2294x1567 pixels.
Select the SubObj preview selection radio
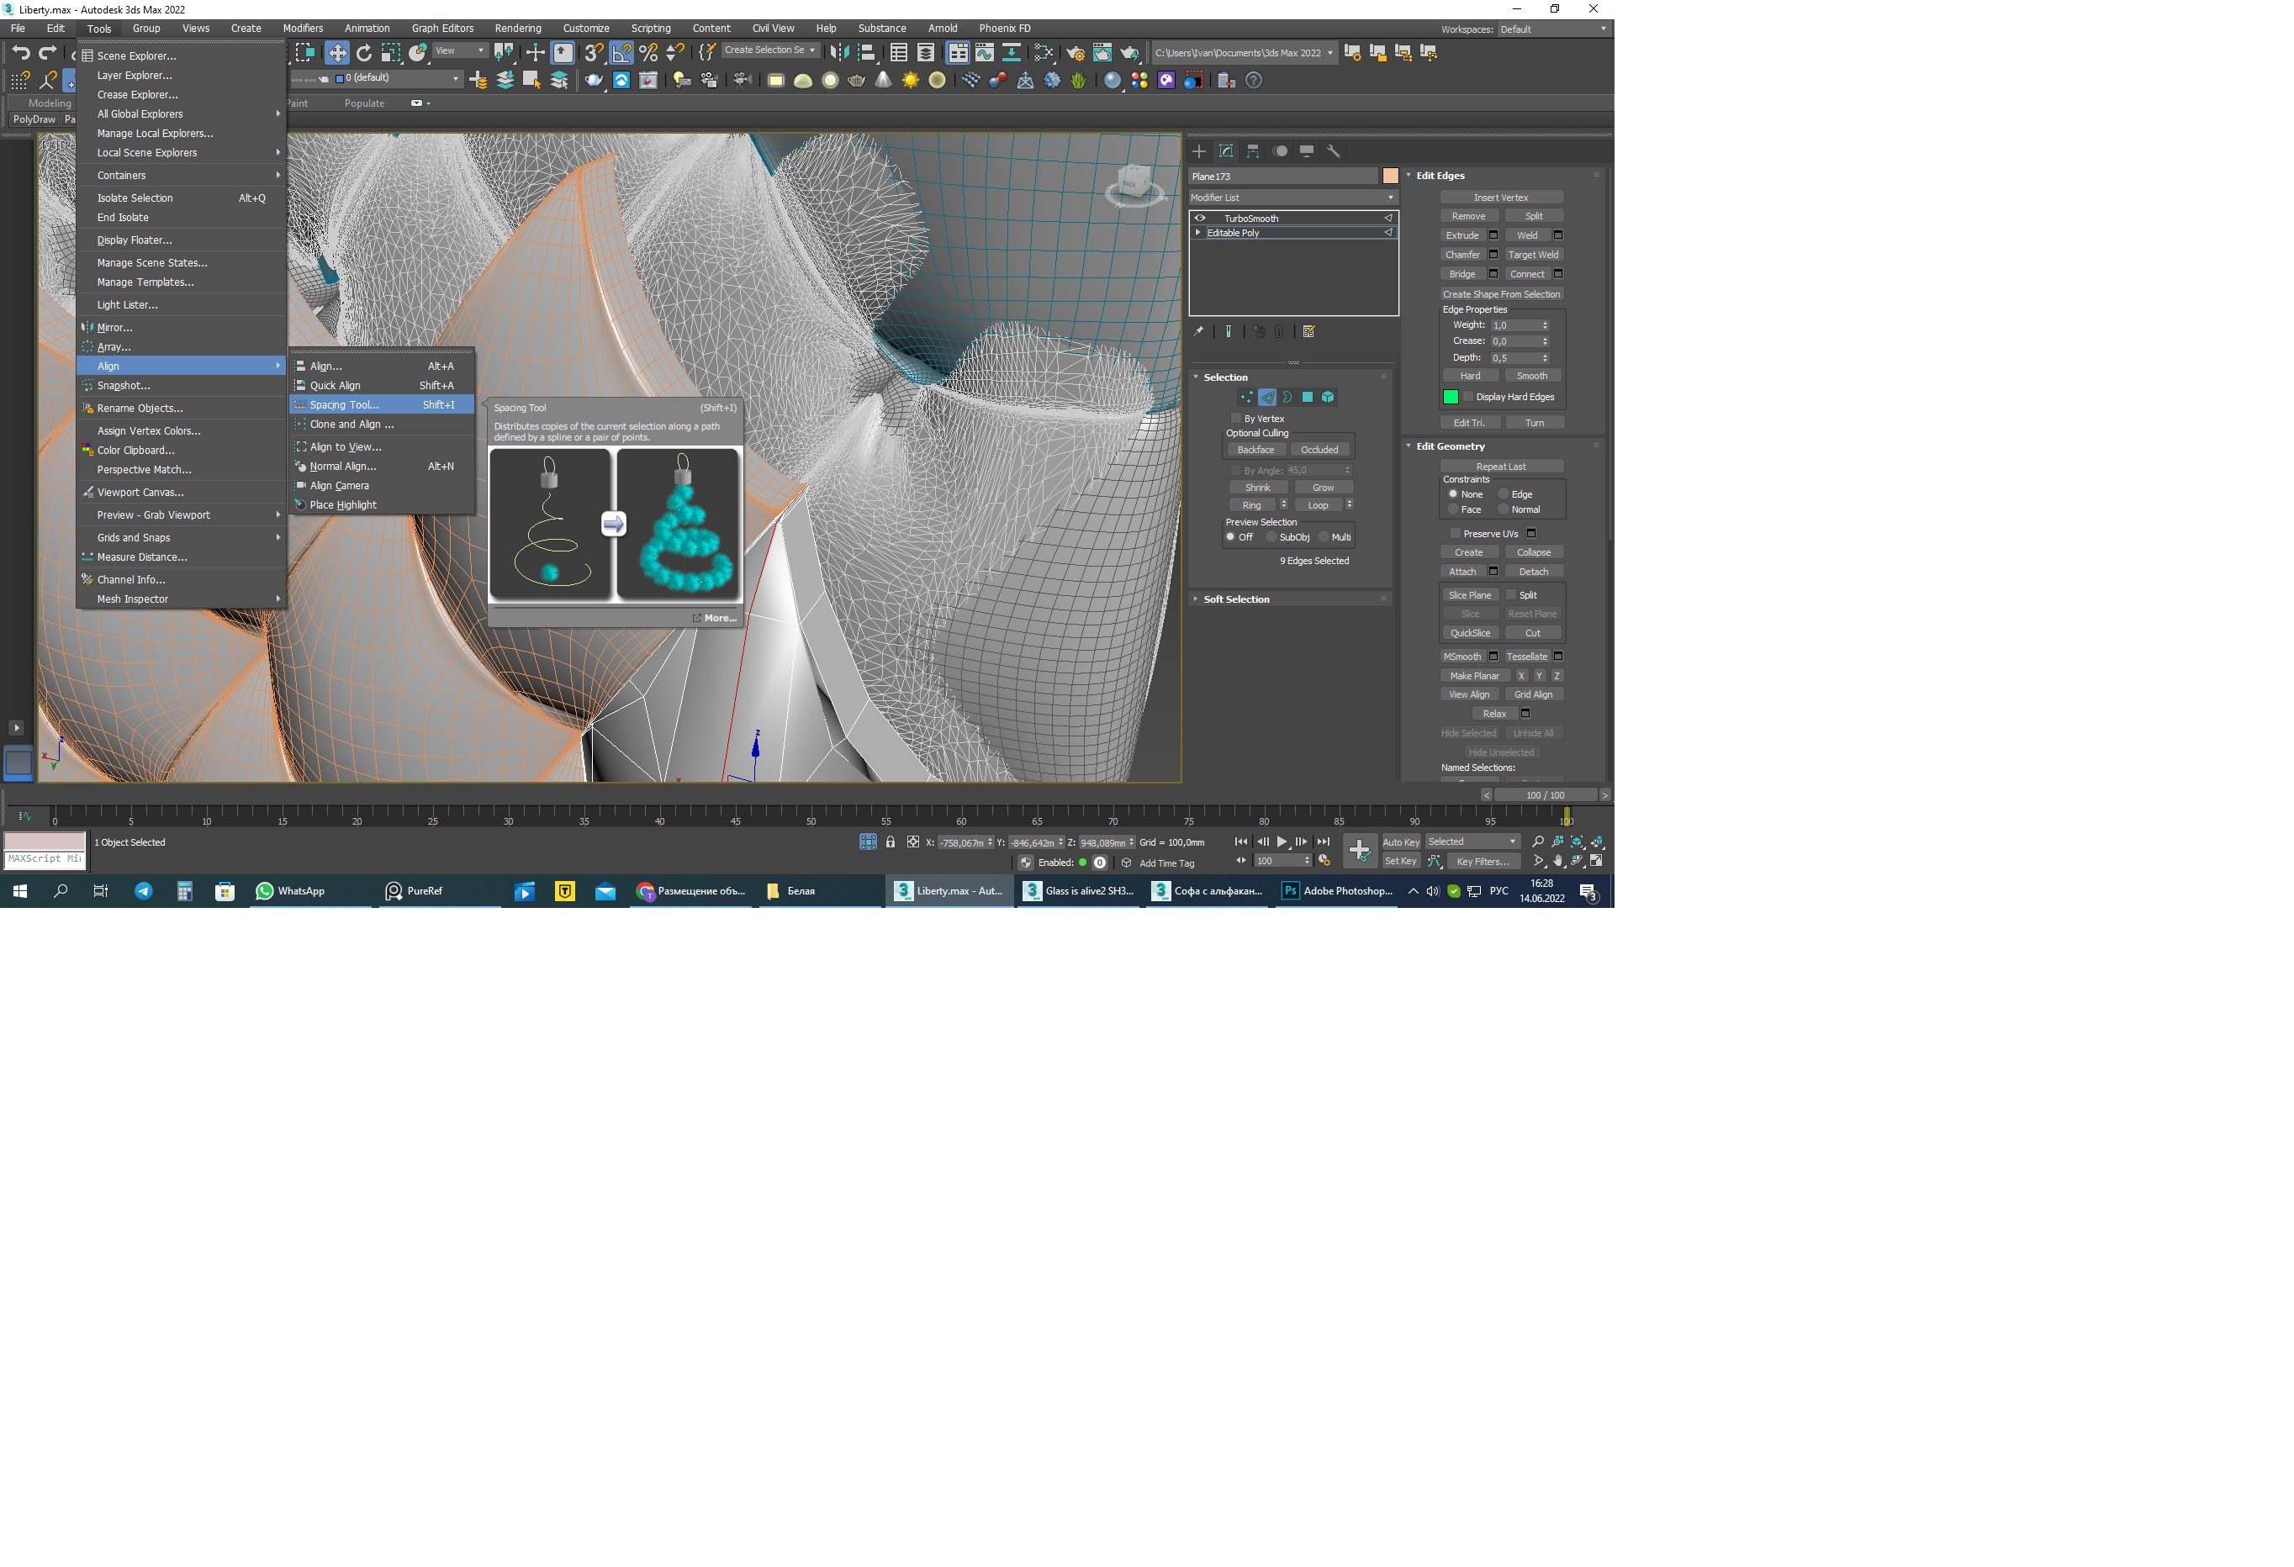(1271, 537)
